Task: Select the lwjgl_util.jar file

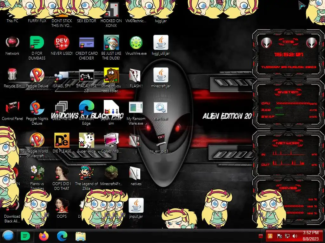Action: 161,42
